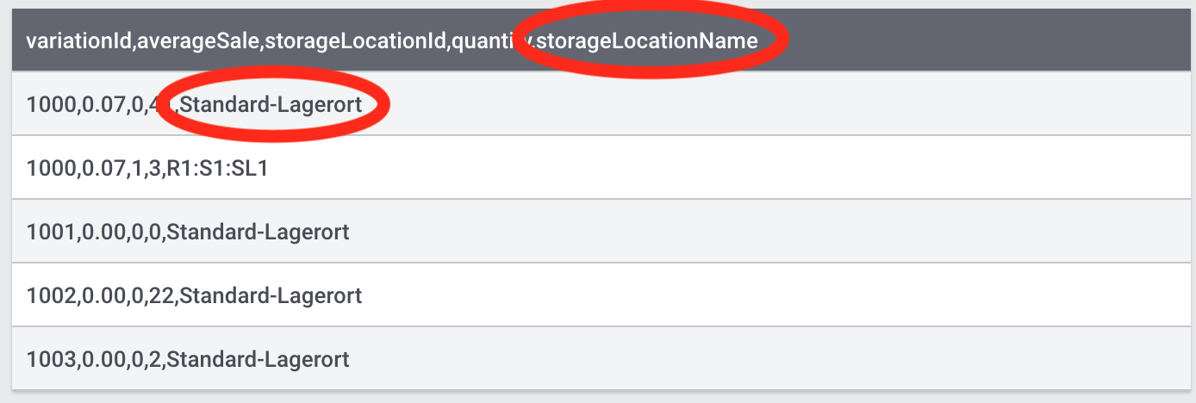Select the averageSale column header text

[x=196, y=40]
